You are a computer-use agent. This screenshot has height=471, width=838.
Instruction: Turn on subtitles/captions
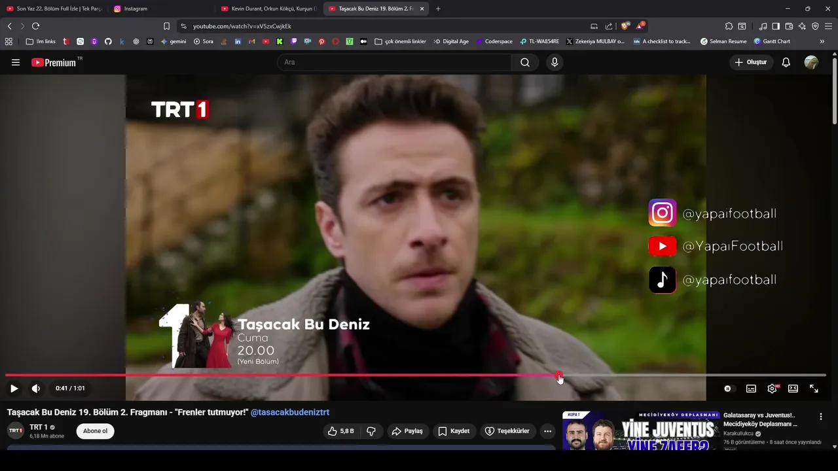click(751, 389)
